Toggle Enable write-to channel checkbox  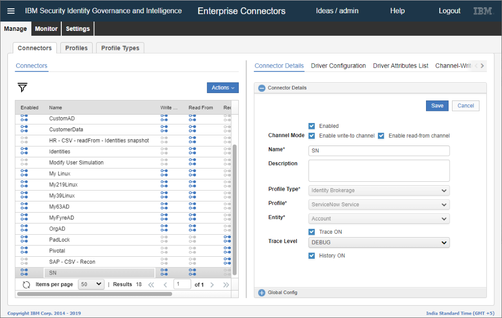[311, 136]
